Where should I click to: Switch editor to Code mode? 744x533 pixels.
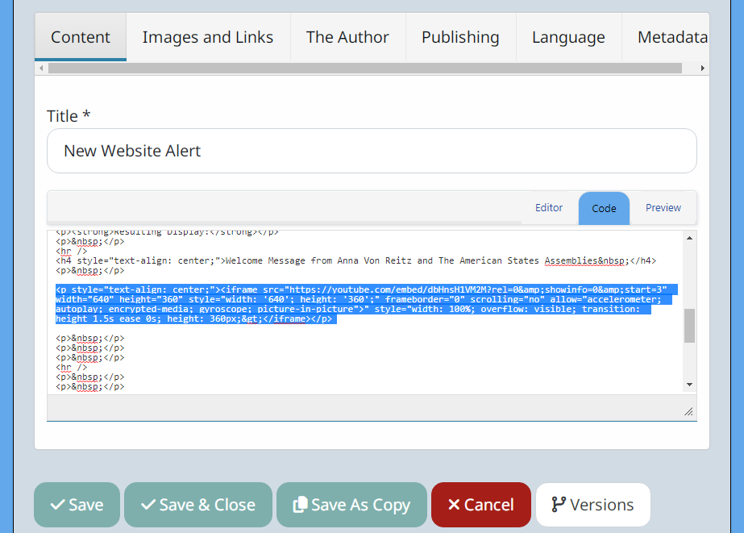(x=604, y=208)
